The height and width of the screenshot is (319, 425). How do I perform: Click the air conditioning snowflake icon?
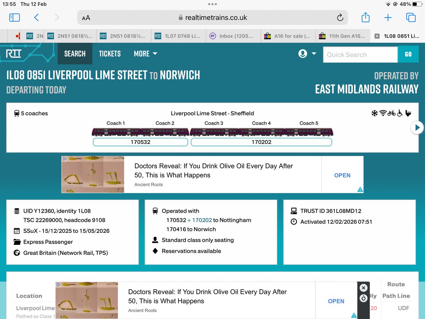click(374, 113)
